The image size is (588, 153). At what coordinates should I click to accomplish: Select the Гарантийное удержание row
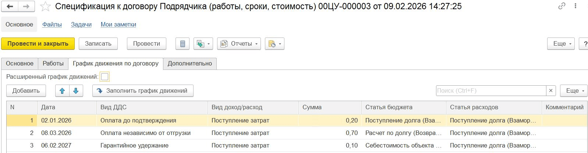click(134, 146)
